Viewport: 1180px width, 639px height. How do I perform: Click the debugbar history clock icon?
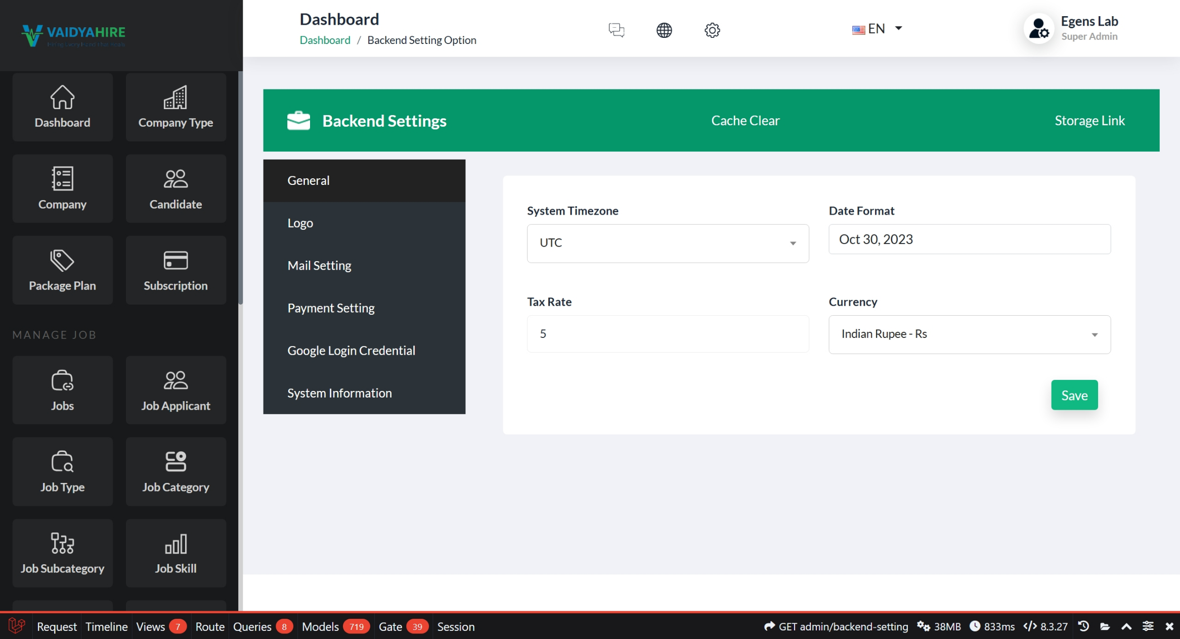(x=1083, y=626)
